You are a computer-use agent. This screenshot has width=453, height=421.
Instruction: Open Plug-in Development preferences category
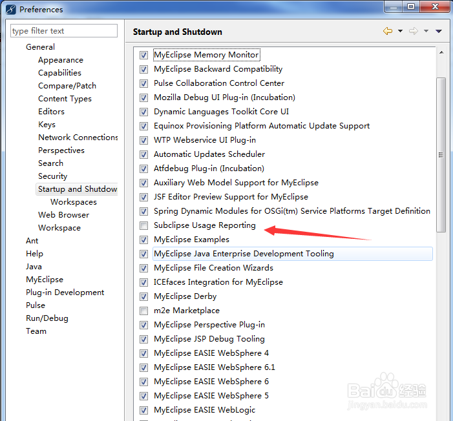[x=65, y=293]
